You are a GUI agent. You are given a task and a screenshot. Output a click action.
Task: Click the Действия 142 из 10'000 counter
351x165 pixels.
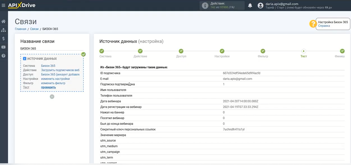pyautogui.click(x=222, y=6)
